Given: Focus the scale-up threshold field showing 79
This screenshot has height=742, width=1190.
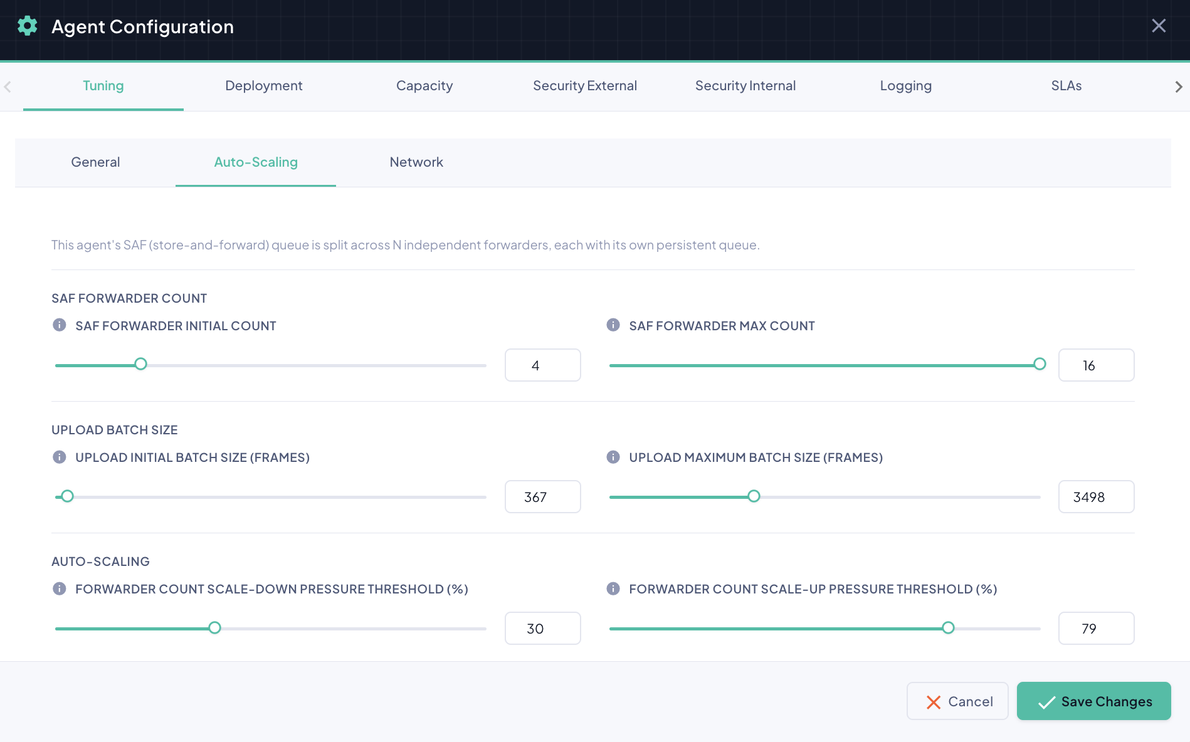Looking at the screenshot, I should 1097,629.
